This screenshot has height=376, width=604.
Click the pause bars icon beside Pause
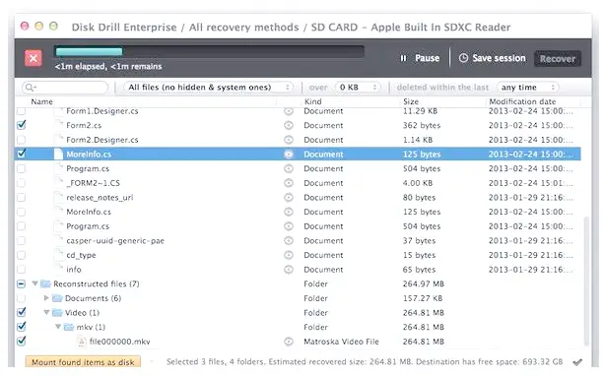tap(403, 58)
